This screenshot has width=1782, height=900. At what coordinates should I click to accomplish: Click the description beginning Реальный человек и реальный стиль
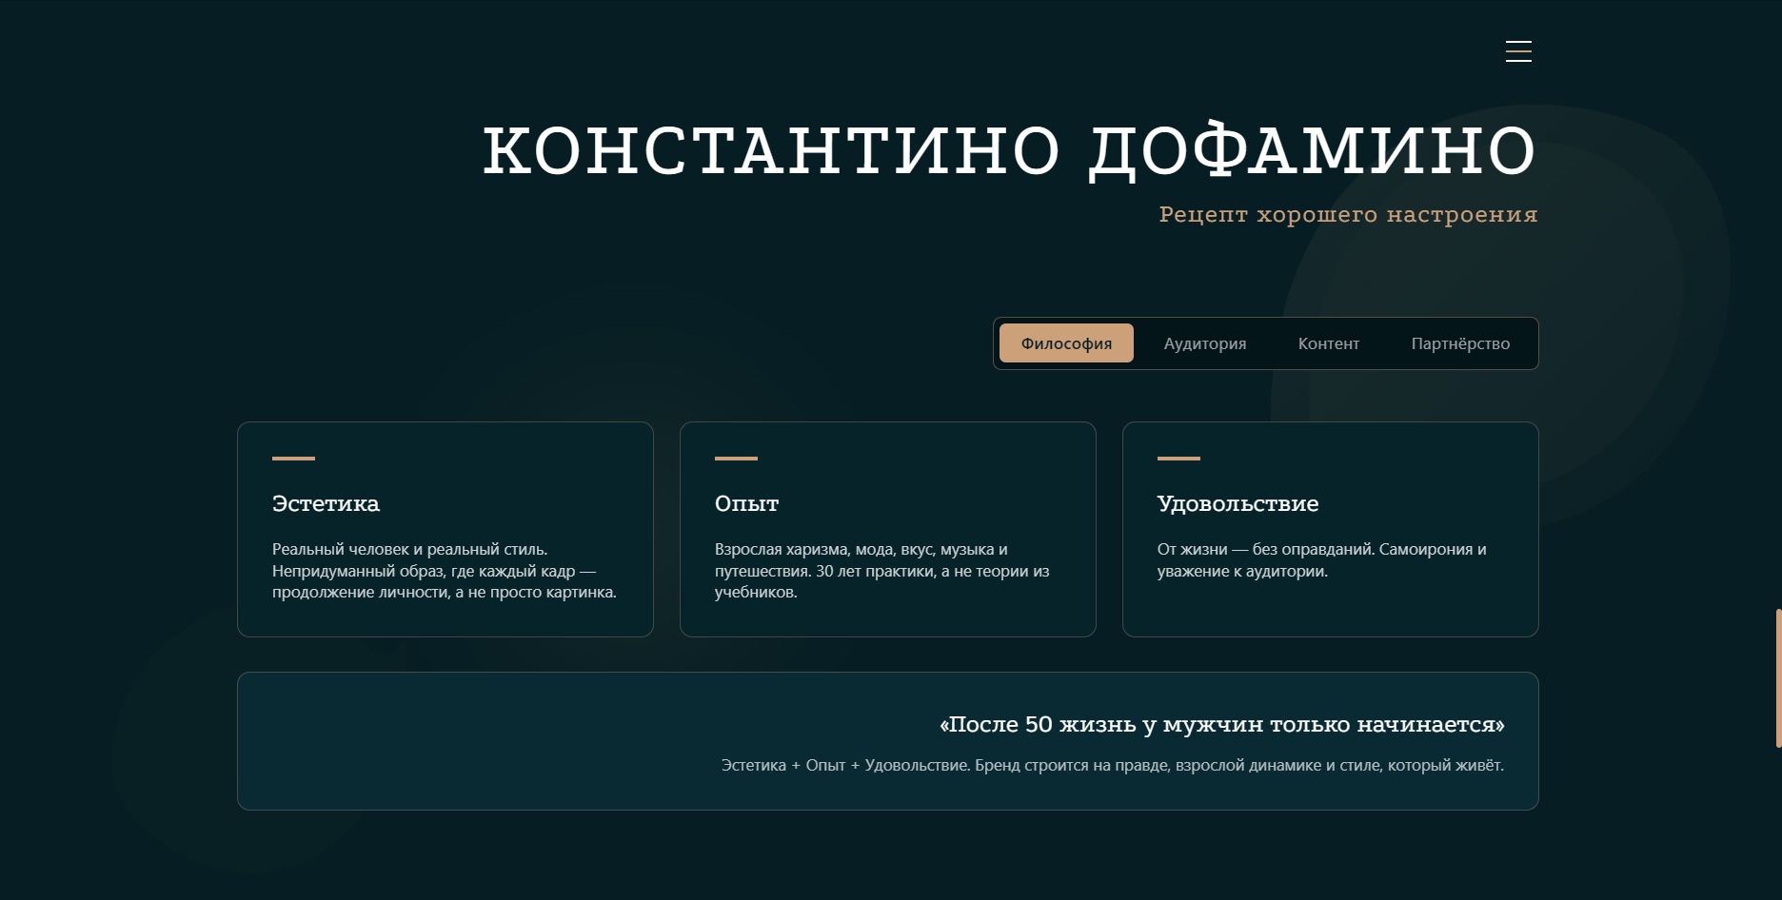(x=445, y=571)
